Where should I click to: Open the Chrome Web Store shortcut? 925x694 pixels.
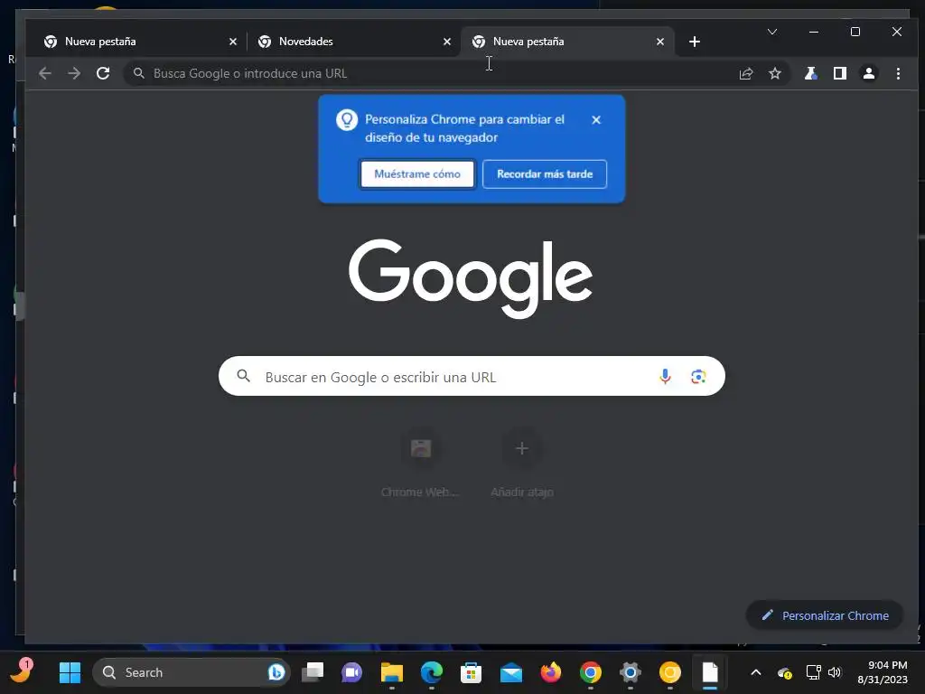pyautogui.click(x=421, y=464)
